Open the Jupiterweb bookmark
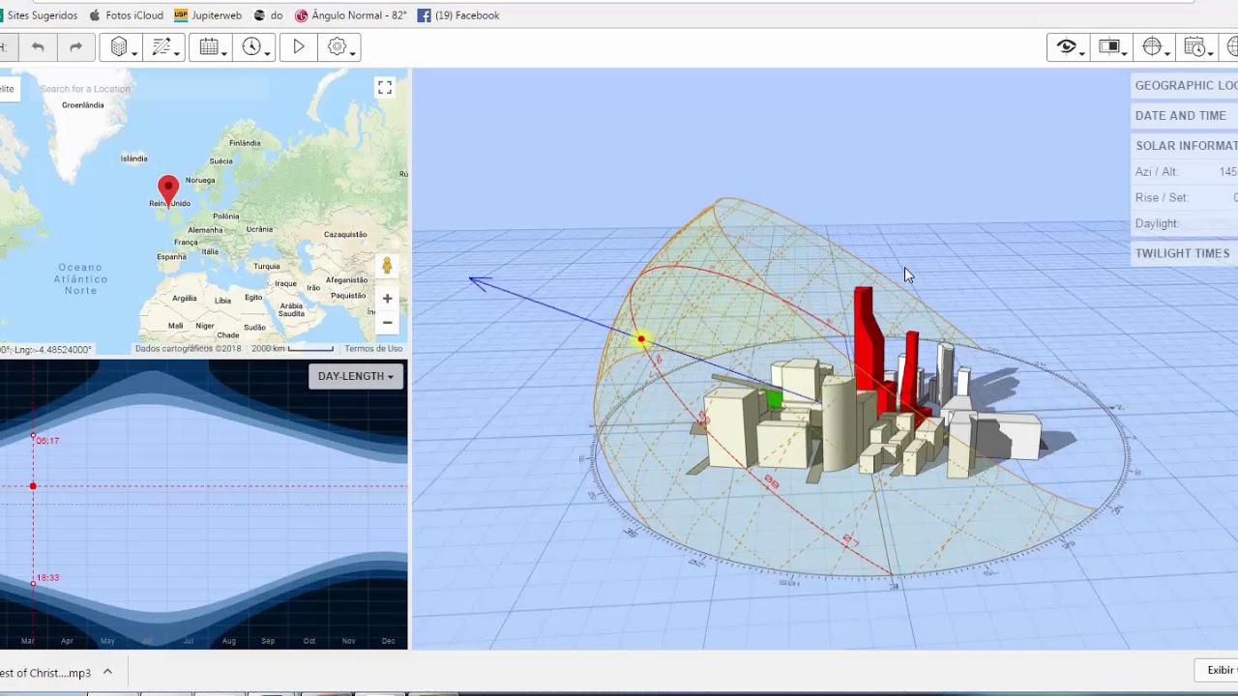Screen dimensions: 1238x696 pyautogui.click(x=209, y=15)
